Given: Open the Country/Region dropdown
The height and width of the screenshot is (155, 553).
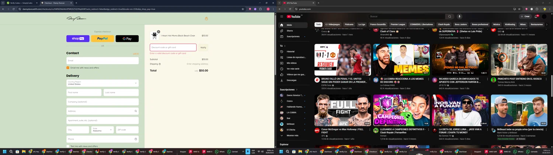Looking at the screenshot, I should [102, 83].
